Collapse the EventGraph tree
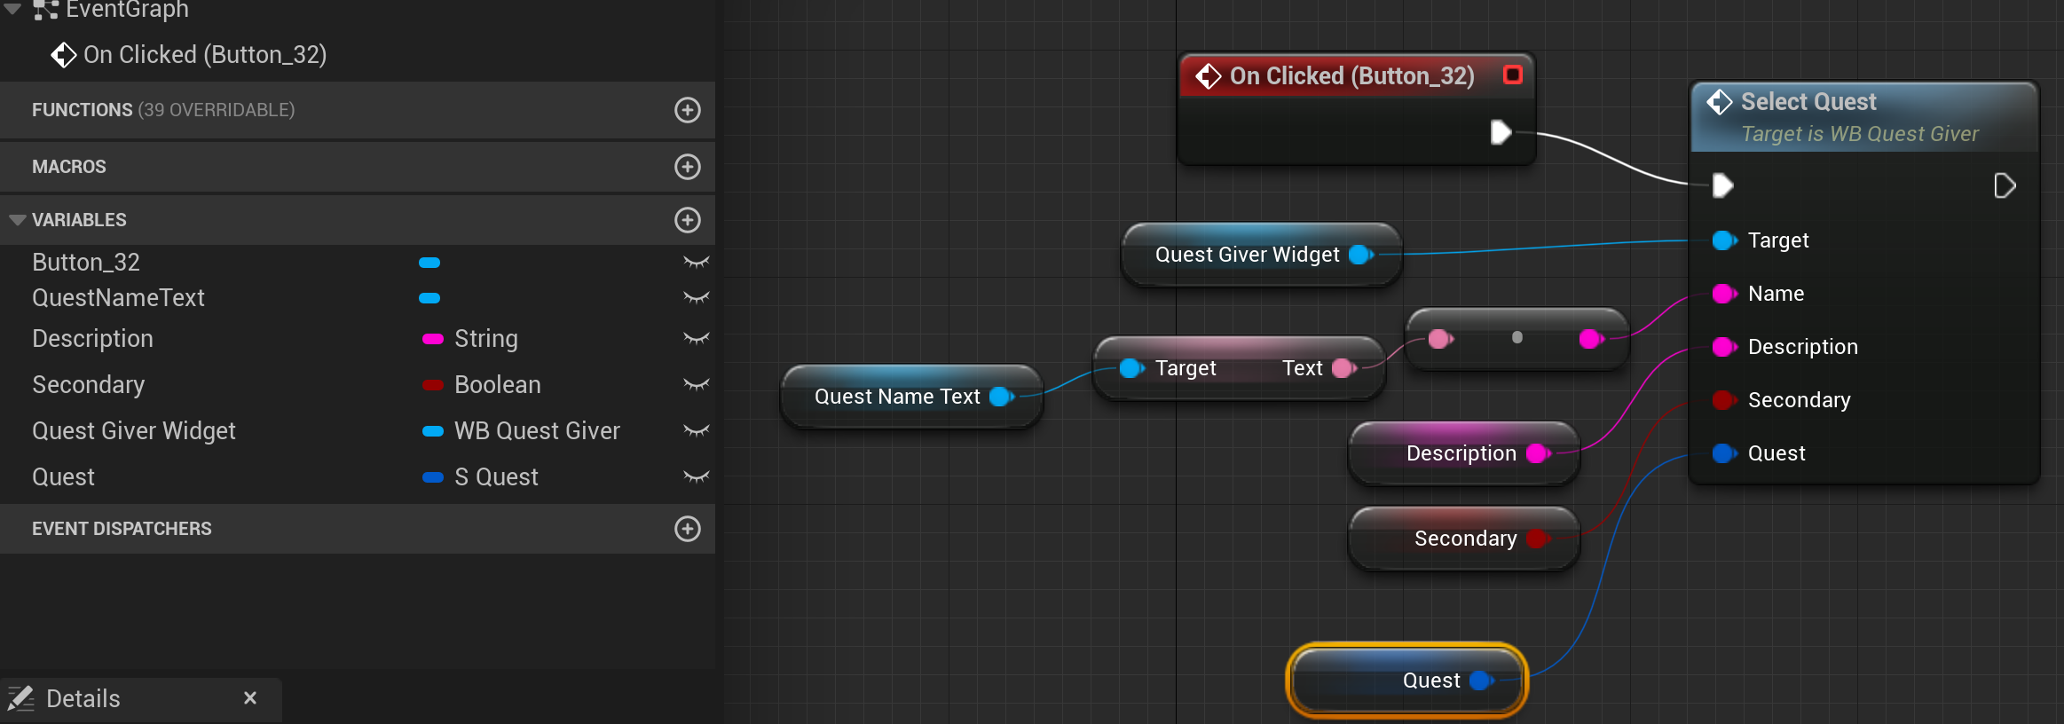The image size is (2064, 724). (x=12, y=9)
